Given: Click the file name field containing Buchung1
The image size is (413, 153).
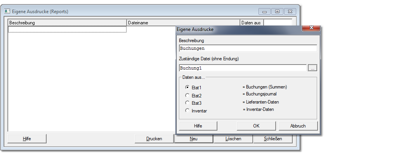Looking at the screenshot, I should 243,68.
